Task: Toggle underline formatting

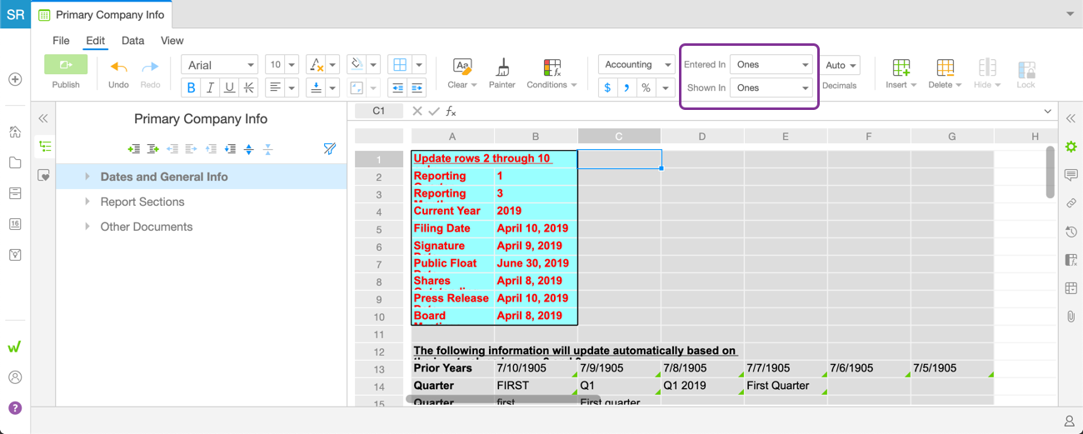Action: pyautogui.click(x=228, y=87)
